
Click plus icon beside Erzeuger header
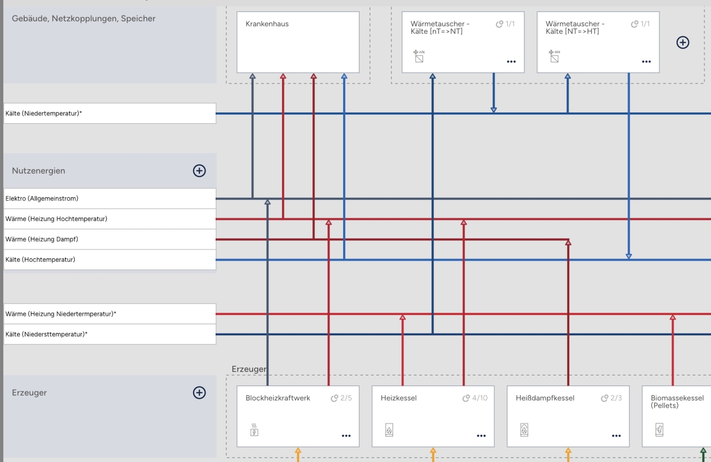199,393
